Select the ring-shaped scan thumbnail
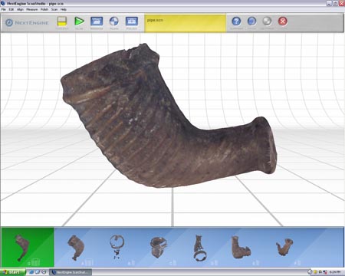345x276 pixels. 117,246
